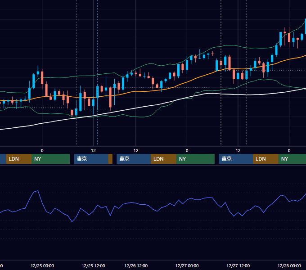Click the hour tick 12 above 12/25 12:00
Image resolution: width=306 pixels, height=270 pixels.
coord(93,151)
